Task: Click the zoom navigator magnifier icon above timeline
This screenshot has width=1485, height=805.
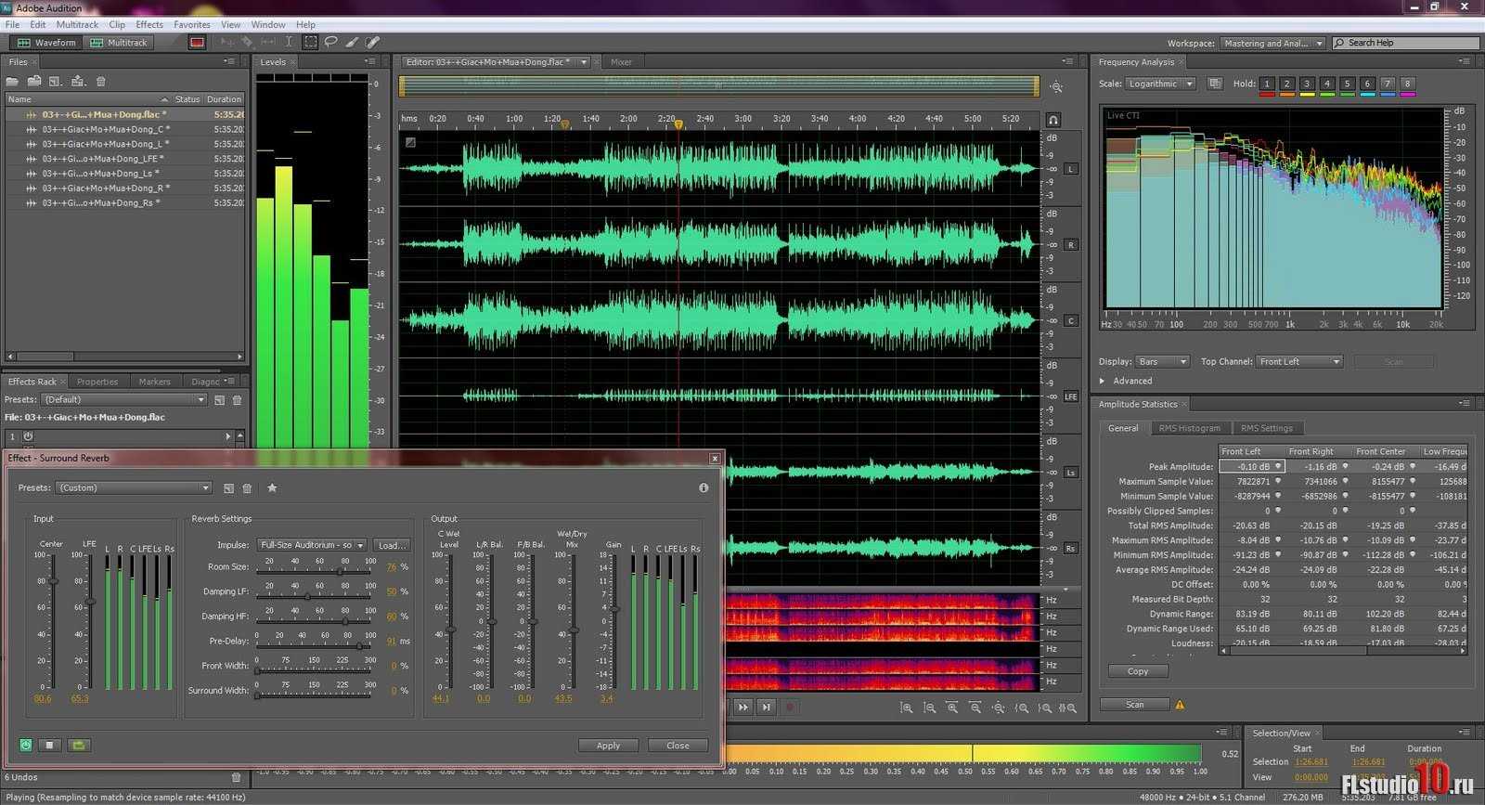Action: pyautogui.click(x=1056, y=87)
